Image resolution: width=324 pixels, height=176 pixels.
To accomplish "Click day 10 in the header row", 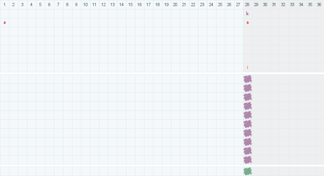I will (85, 4).
